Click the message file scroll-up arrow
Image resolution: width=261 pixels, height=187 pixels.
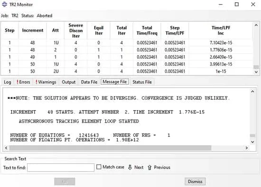252,92
